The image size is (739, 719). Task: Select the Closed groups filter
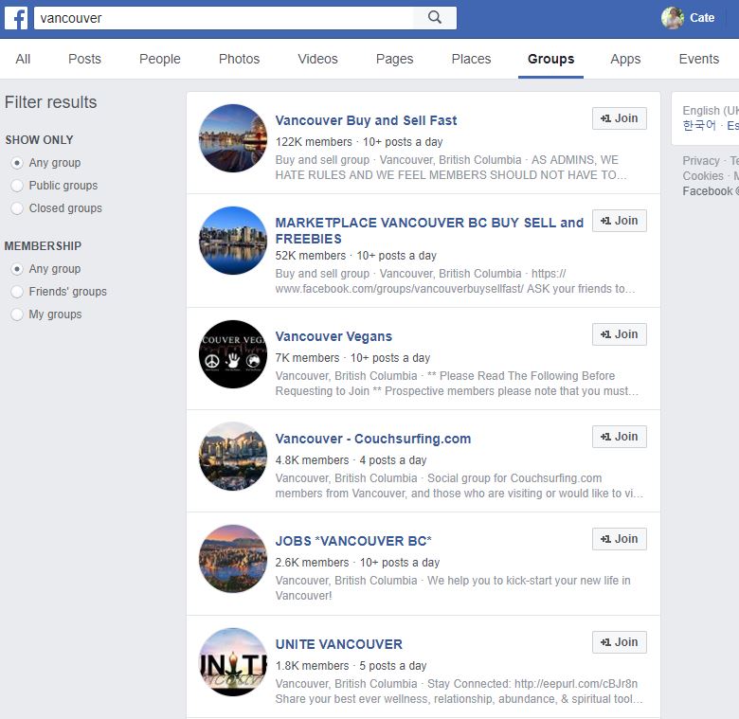[x=17, y=208]
